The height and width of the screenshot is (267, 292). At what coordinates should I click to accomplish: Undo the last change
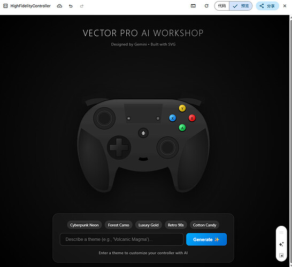71,6
